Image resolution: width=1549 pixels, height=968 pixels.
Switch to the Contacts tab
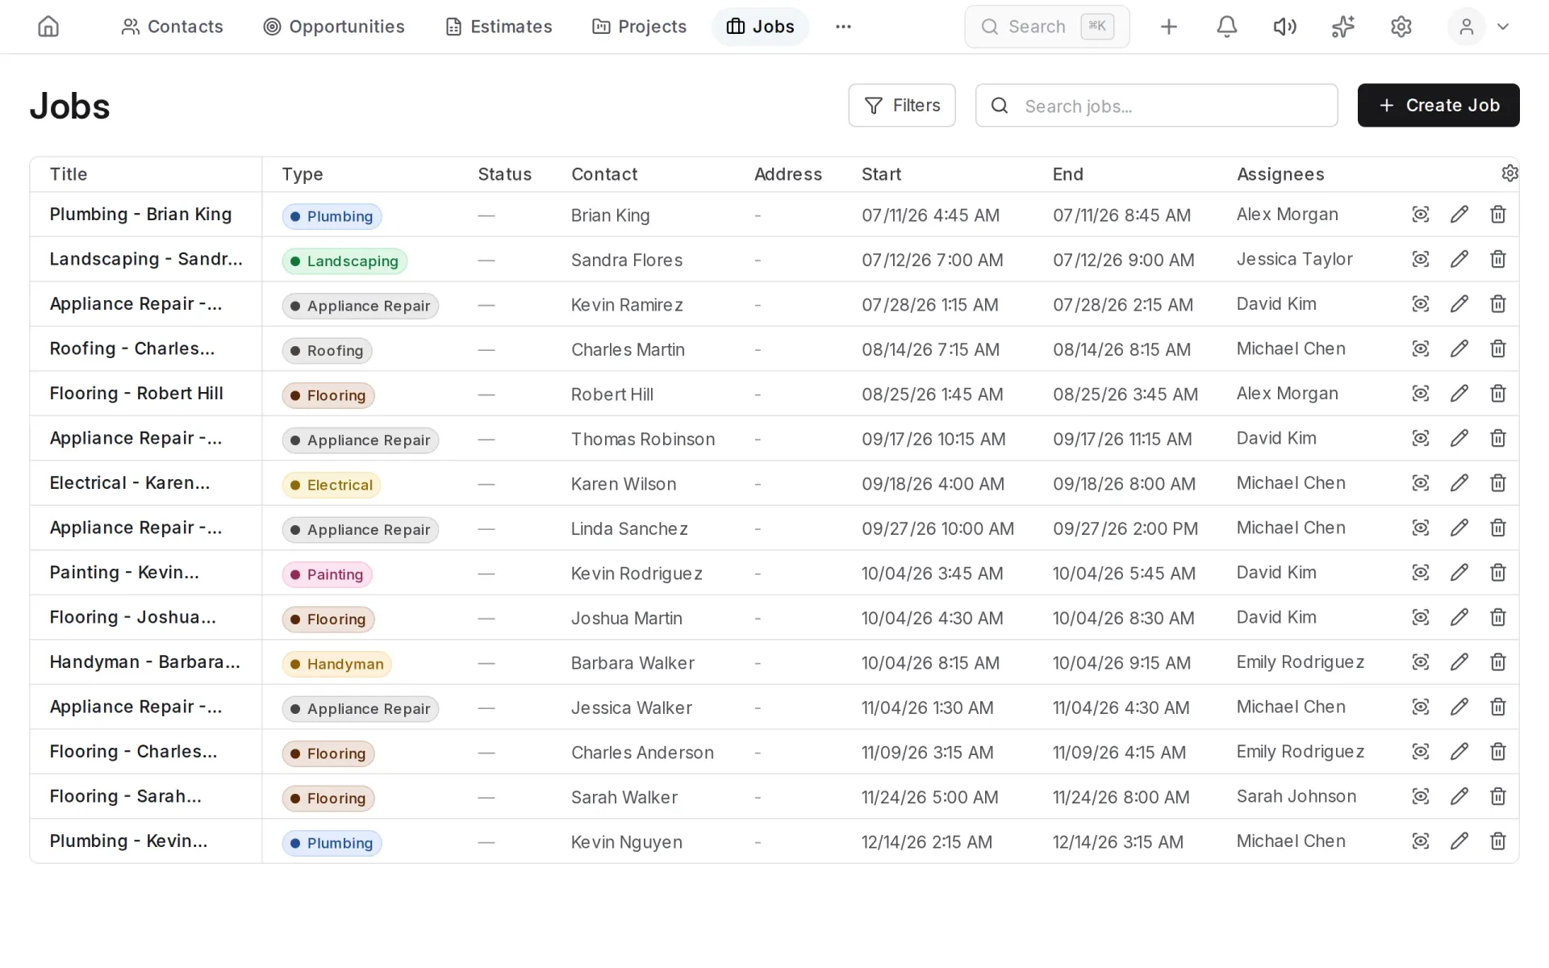[172, 27]
